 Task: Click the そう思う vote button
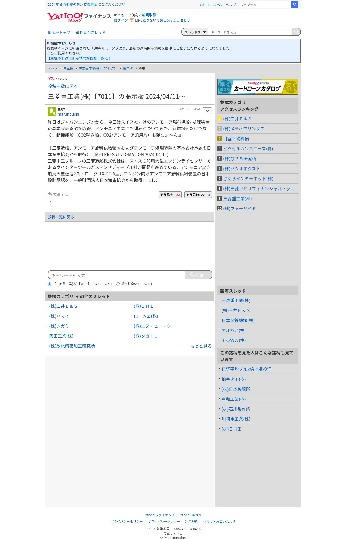170,195
